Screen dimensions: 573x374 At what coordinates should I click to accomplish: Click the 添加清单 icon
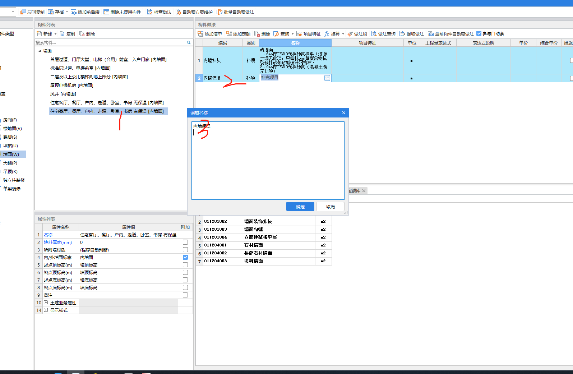pos(200,34)
